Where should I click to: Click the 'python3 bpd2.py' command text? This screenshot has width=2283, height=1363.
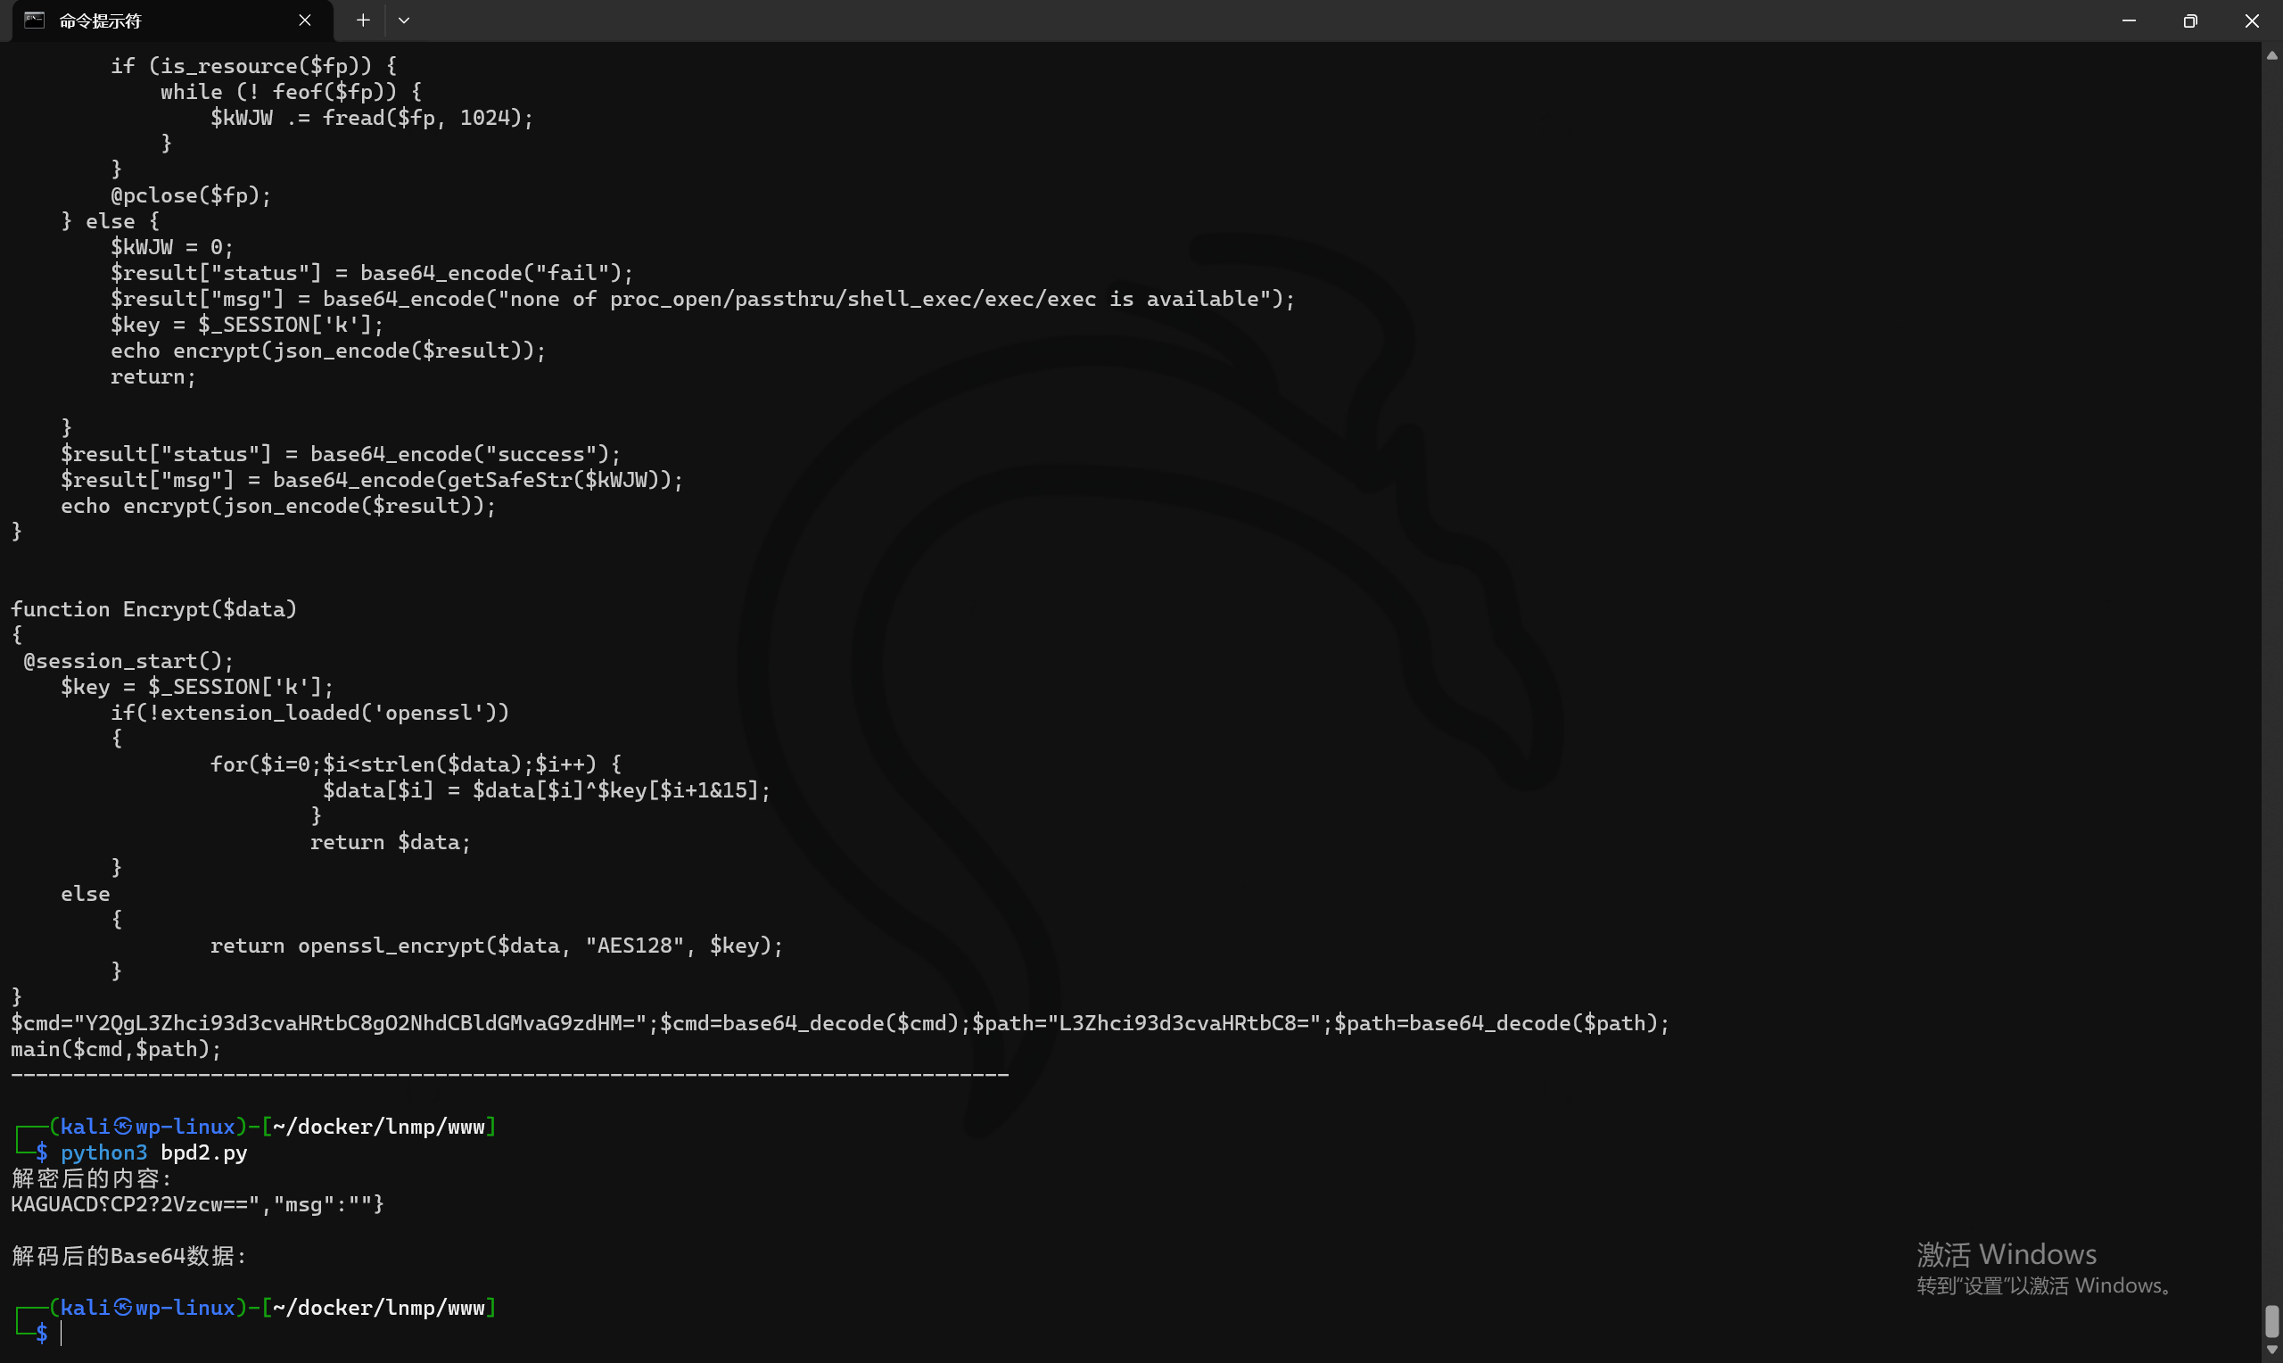click(154, 1152)
